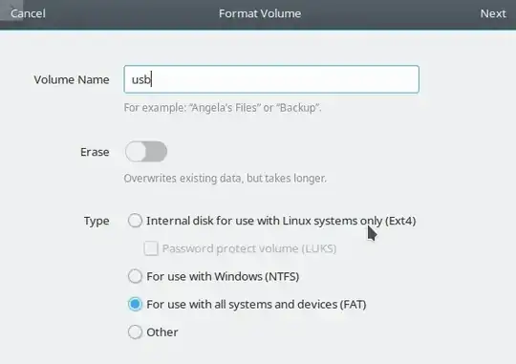Viewport: 516px width, 364px height.
Task: Select the Windows (NTFS) radio button
Action: pyautogui.click(x=135, y=276)
